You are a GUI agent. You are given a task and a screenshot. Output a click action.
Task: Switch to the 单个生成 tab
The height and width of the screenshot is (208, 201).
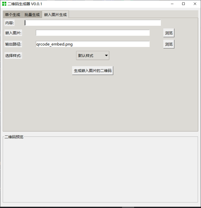pyautogui.click(x=13, y=15)
